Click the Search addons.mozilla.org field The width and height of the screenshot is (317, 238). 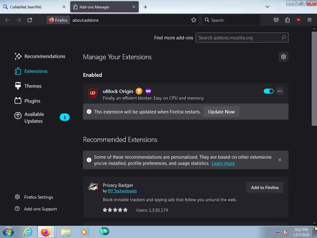click(242, 37)
